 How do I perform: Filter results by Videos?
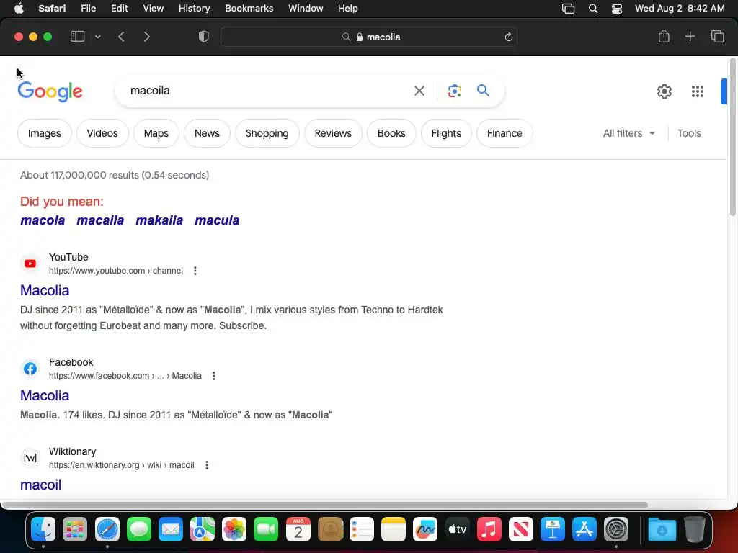102,133
